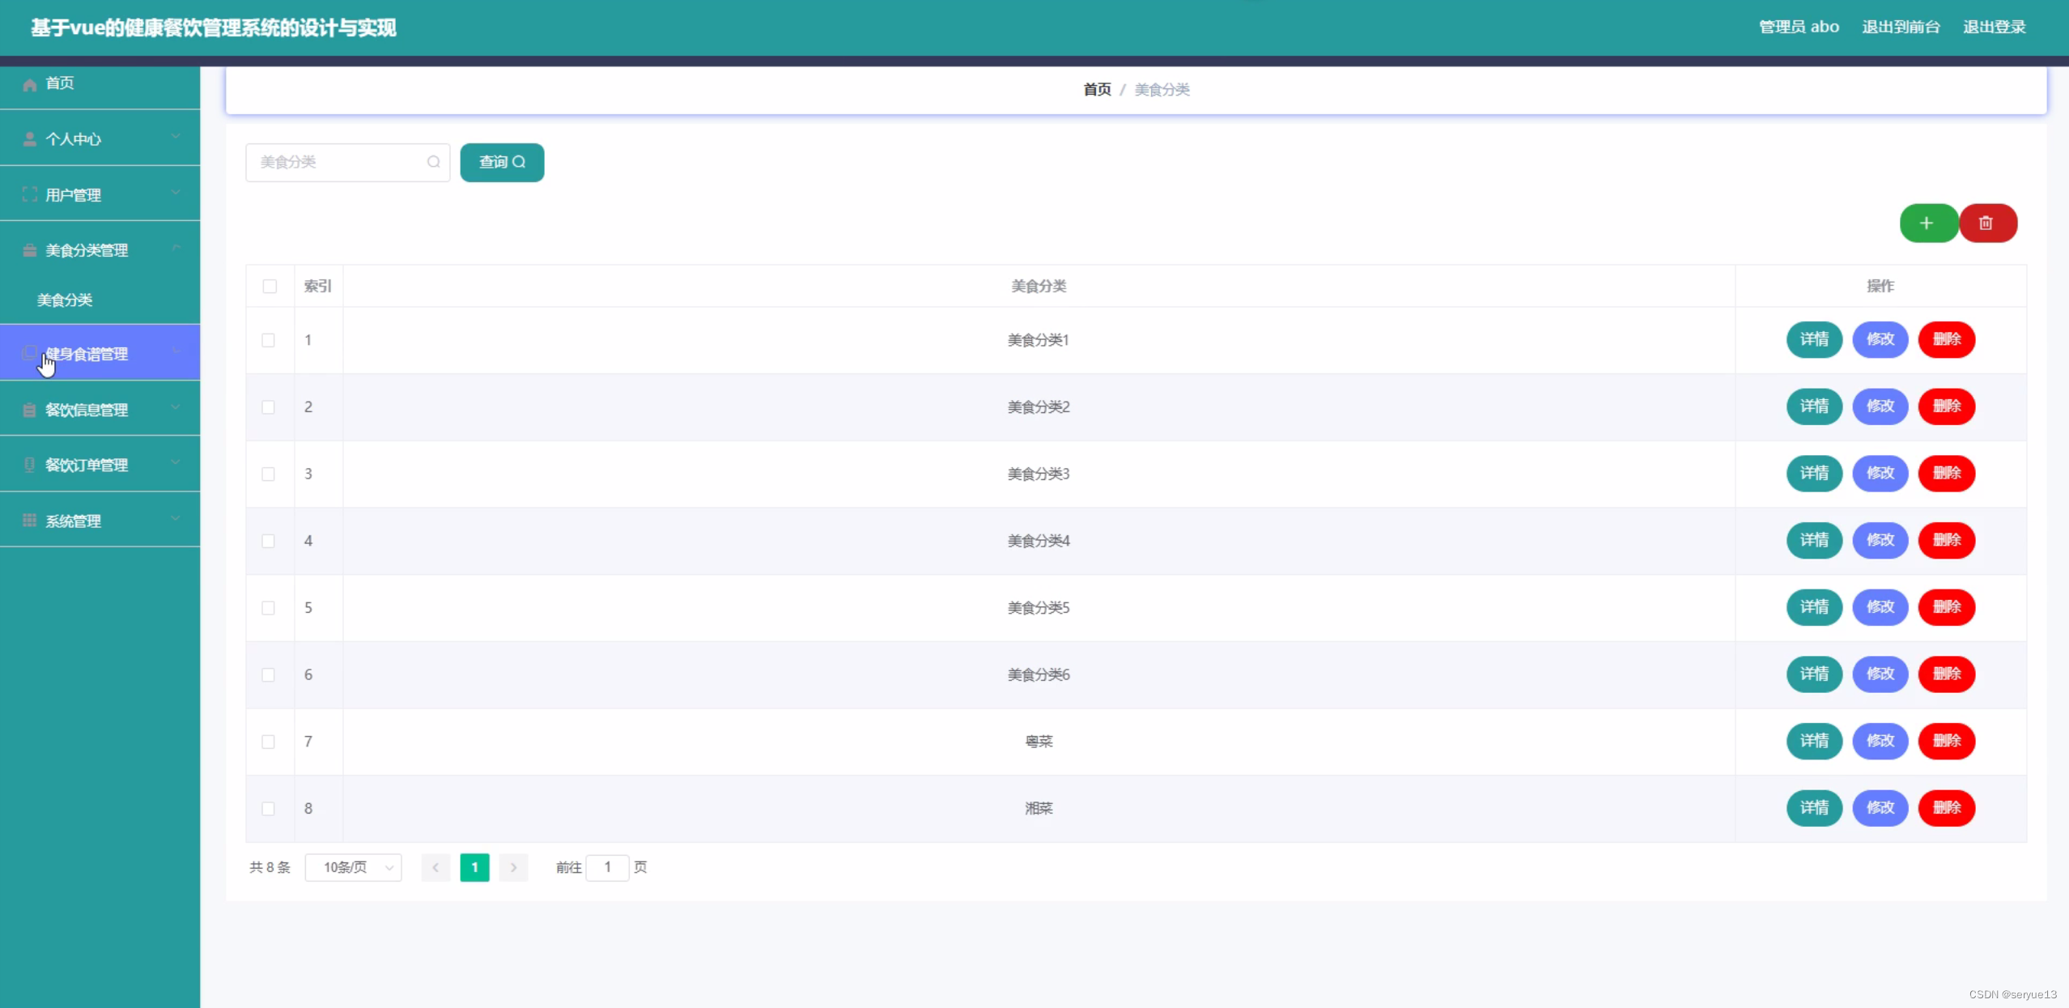2069x1008 pixels.
Task: Expand the 用户管理 sidebar menu
Action: tap(100, 194)
